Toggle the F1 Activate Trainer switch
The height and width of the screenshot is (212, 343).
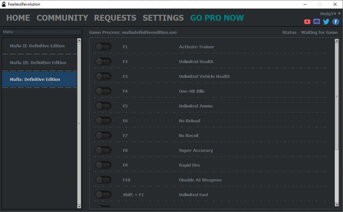click(104, 47)
